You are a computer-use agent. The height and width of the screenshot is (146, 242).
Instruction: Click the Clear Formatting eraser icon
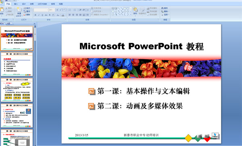coord(65,10)
